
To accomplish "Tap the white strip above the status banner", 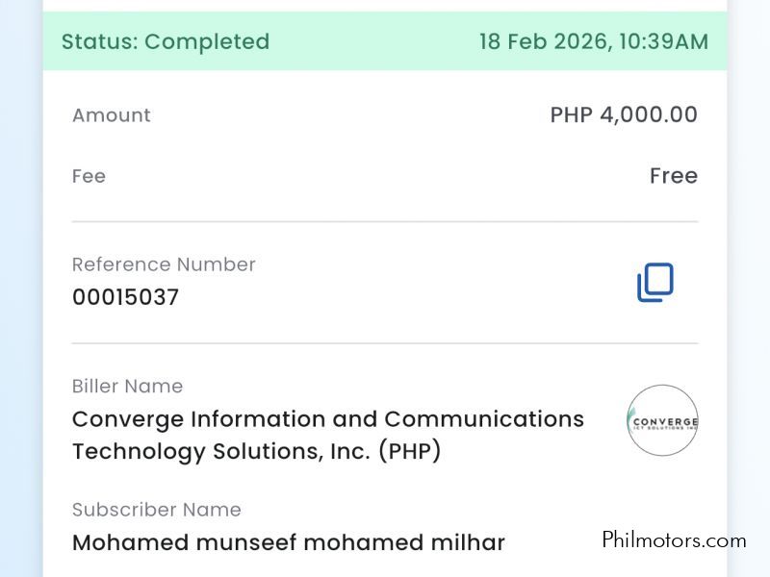I will pyautogui.click(x=385, y=6).
